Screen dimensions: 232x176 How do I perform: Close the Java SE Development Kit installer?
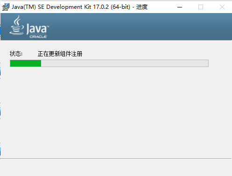pos(222,7)
